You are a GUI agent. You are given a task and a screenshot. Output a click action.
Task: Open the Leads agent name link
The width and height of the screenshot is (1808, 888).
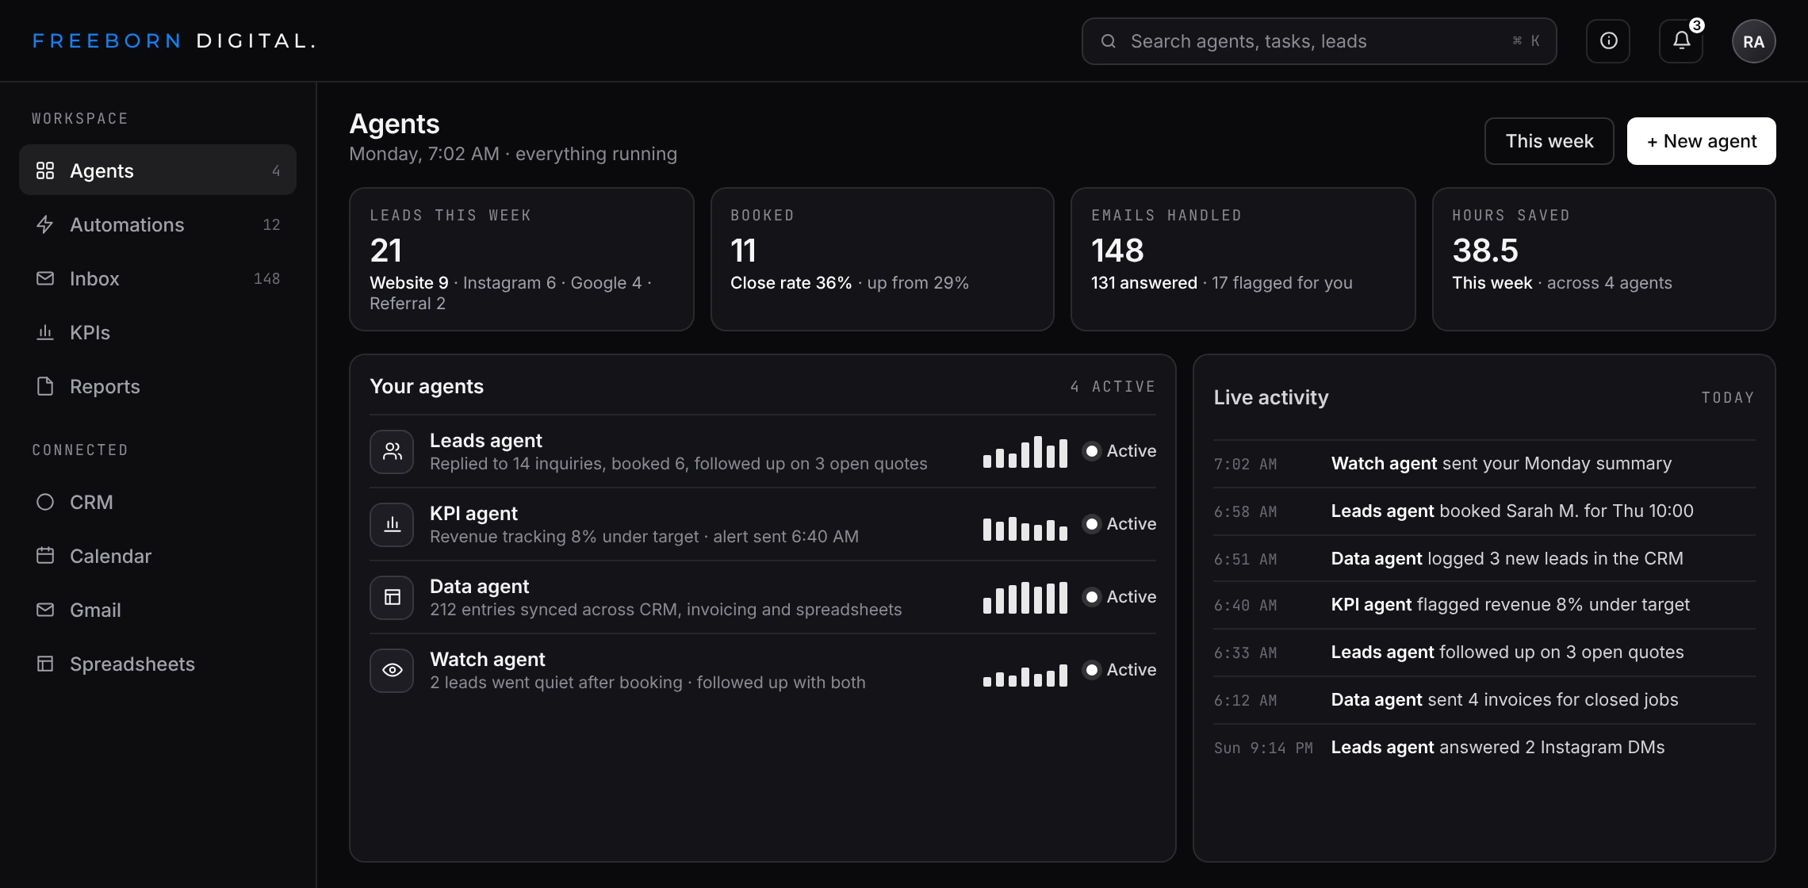pyautogui.click(x=486, y=441)
